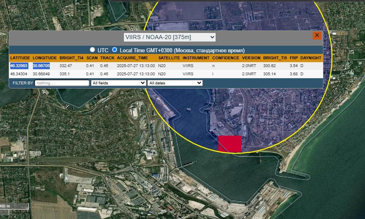The width and height of the screenshot is (365, 219).
Task: Sort by the BRIGHT_TI4 column header
Action: [71, 58]
